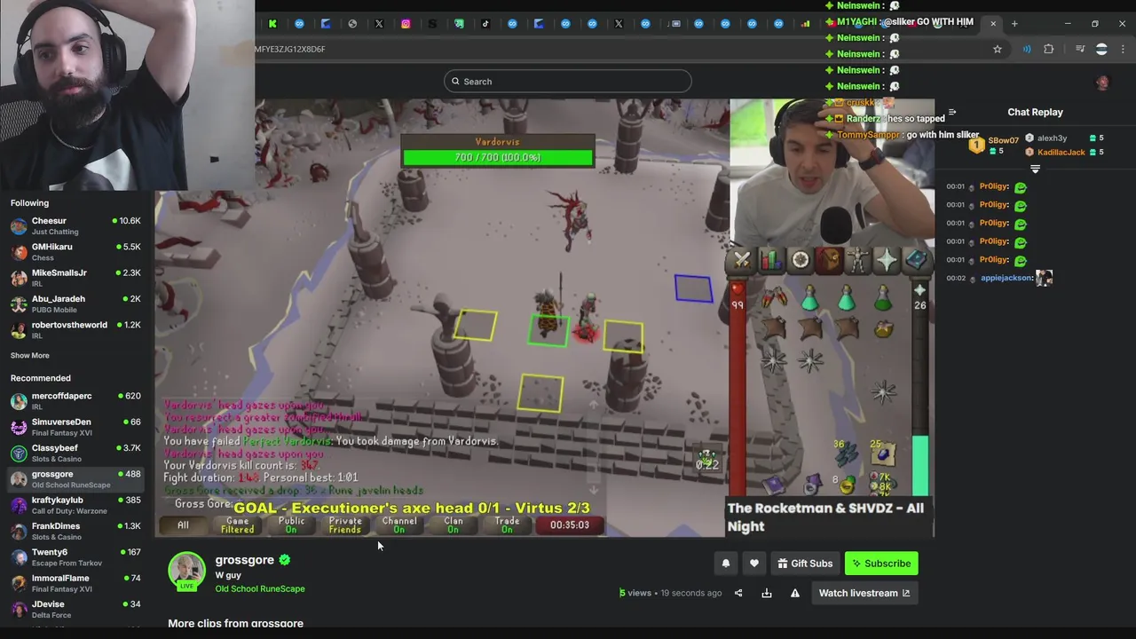The image size is (1136, 639).
Task: Click grossgore's live profile avatar
Action: coord(187,571)
